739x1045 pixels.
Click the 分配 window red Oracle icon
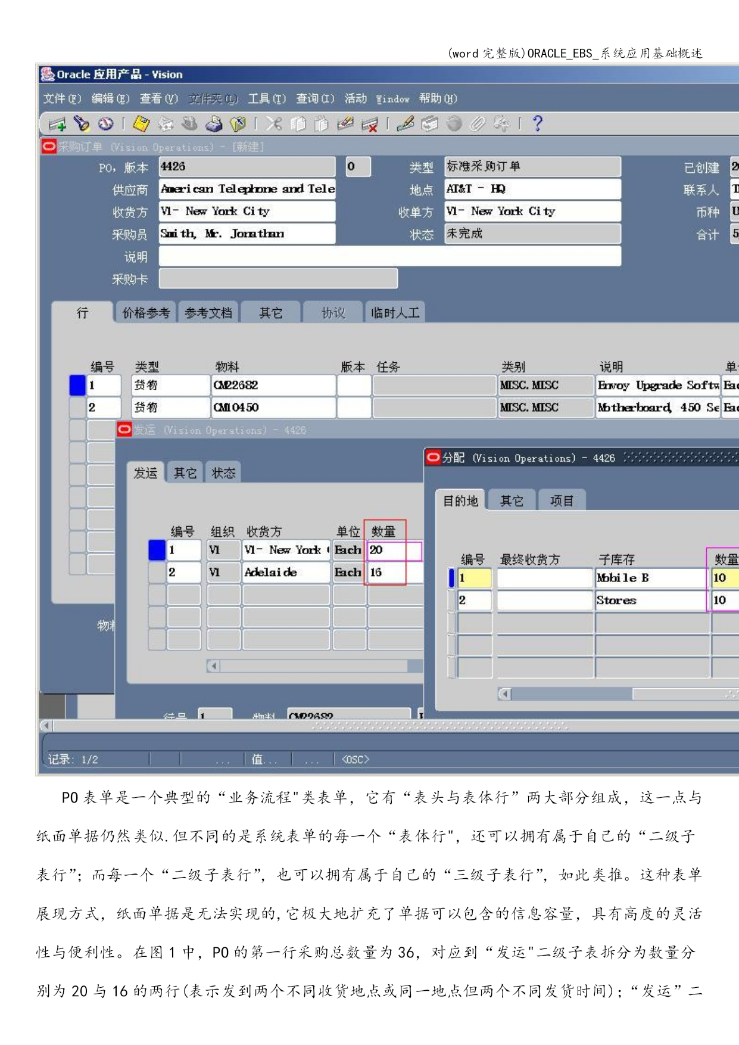[433, 458]
